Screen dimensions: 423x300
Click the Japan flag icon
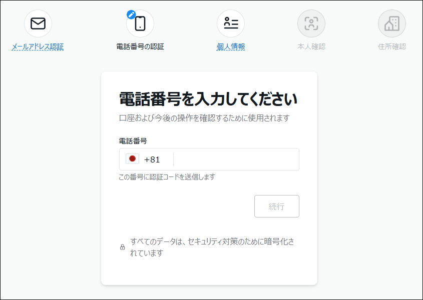point(132,159)
